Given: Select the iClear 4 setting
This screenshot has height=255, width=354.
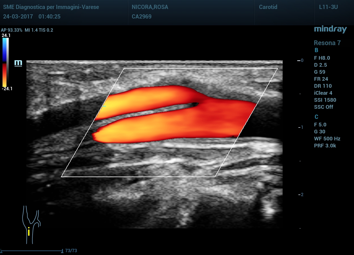Looking at the screenshot, I should coord(323,93).
